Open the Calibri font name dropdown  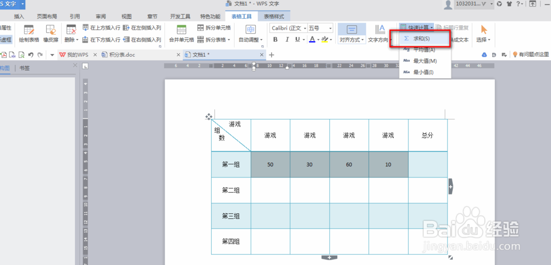[305, 28]
